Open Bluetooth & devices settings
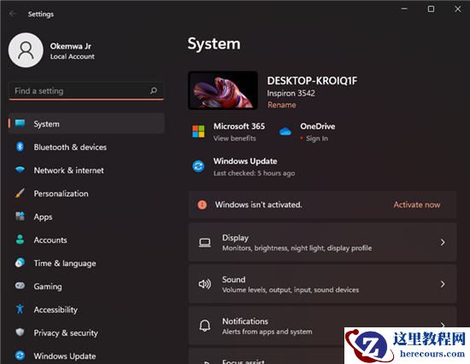Screen dimensions: 470x364 coord(86,147)
